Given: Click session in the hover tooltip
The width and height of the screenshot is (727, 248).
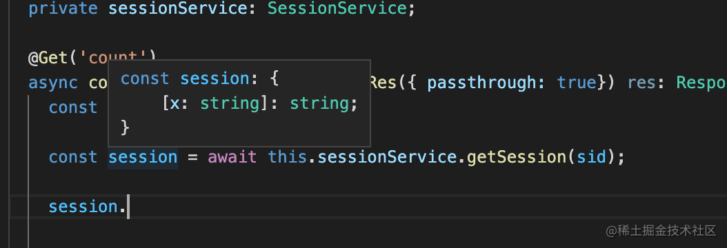Looking at the screenshot, I should tap(215, 79).
